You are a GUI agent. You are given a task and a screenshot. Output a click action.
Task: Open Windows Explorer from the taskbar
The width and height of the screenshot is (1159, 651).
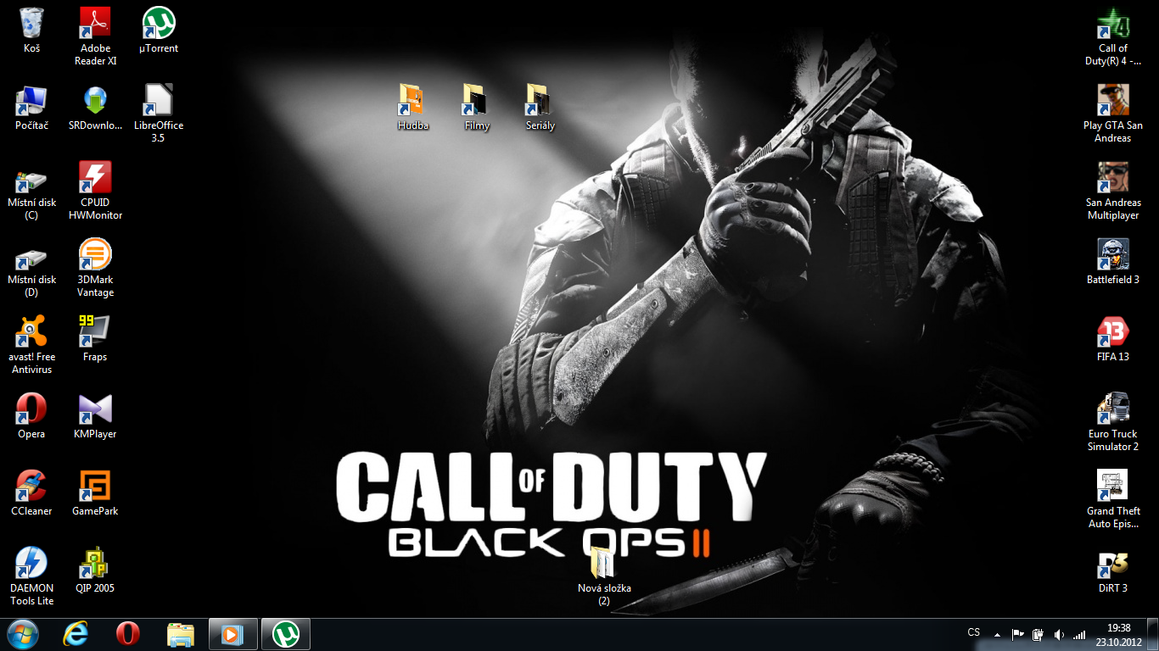click(181, 634)
